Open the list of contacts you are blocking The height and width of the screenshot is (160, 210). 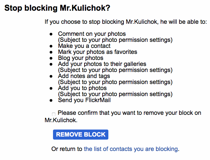[x=131, y=149]
